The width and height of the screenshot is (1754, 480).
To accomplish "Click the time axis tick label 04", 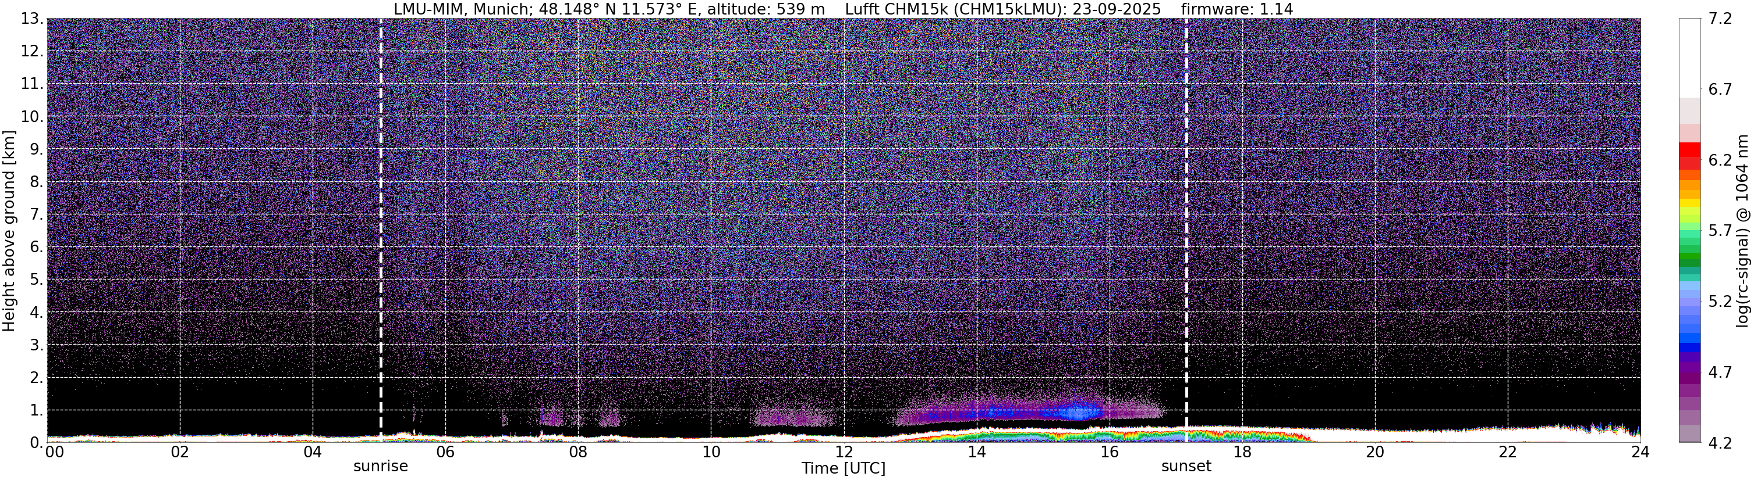I will 313,453.
